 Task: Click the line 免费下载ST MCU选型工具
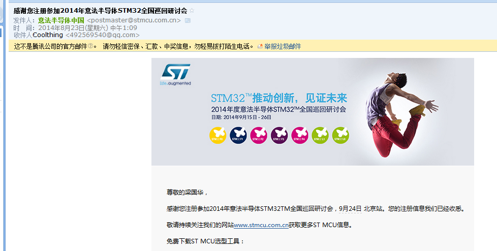pos(205,241)
